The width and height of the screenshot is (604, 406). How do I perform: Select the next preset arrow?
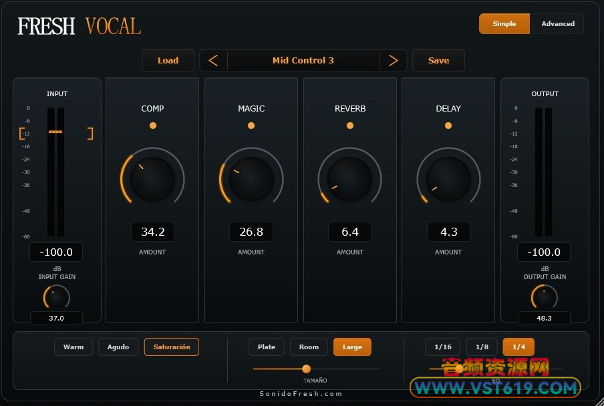click(393, 60)
